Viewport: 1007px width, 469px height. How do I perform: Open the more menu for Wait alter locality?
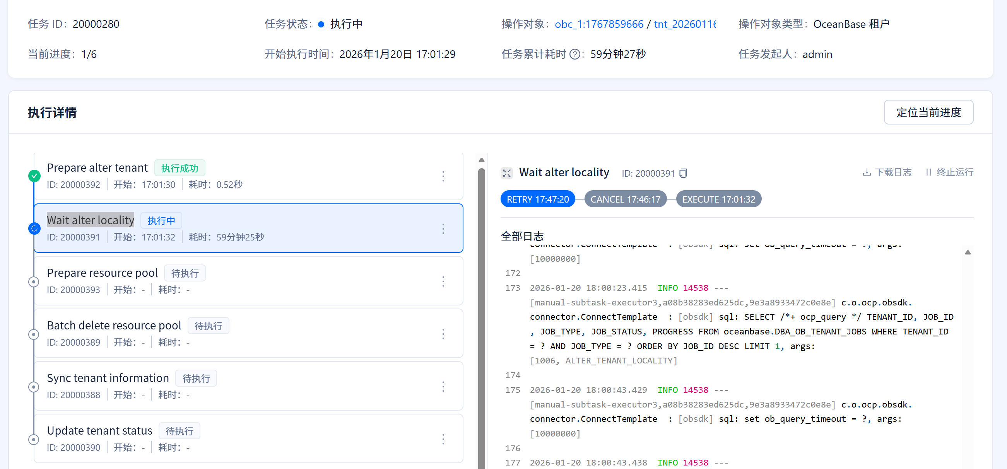[443, 229]
